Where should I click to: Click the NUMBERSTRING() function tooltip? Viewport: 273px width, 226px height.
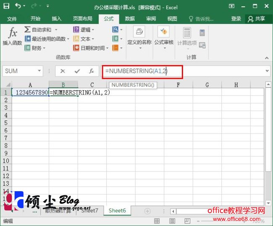[x=133, y=85]
